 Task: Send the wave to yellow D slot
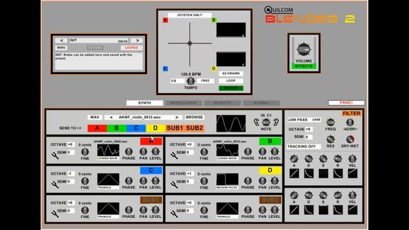pyautogui.click(x=155, y=128)
